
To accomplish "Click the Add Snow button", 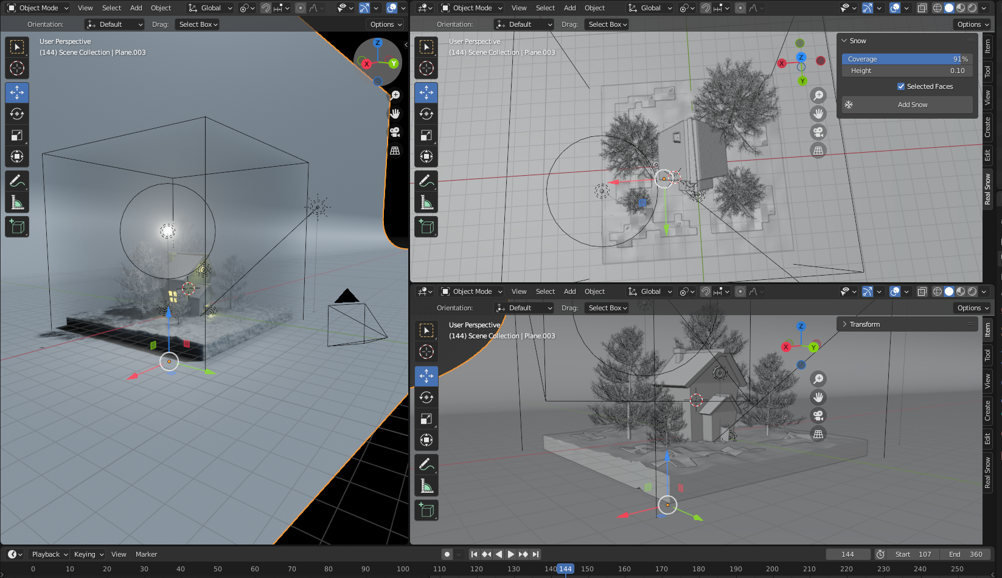I will point(906,105).
